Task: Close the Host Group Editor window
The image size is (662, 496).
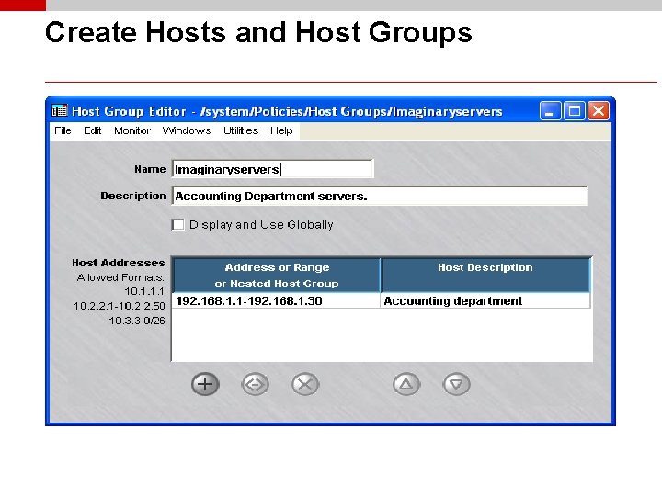Action: [x=599, y=111]
